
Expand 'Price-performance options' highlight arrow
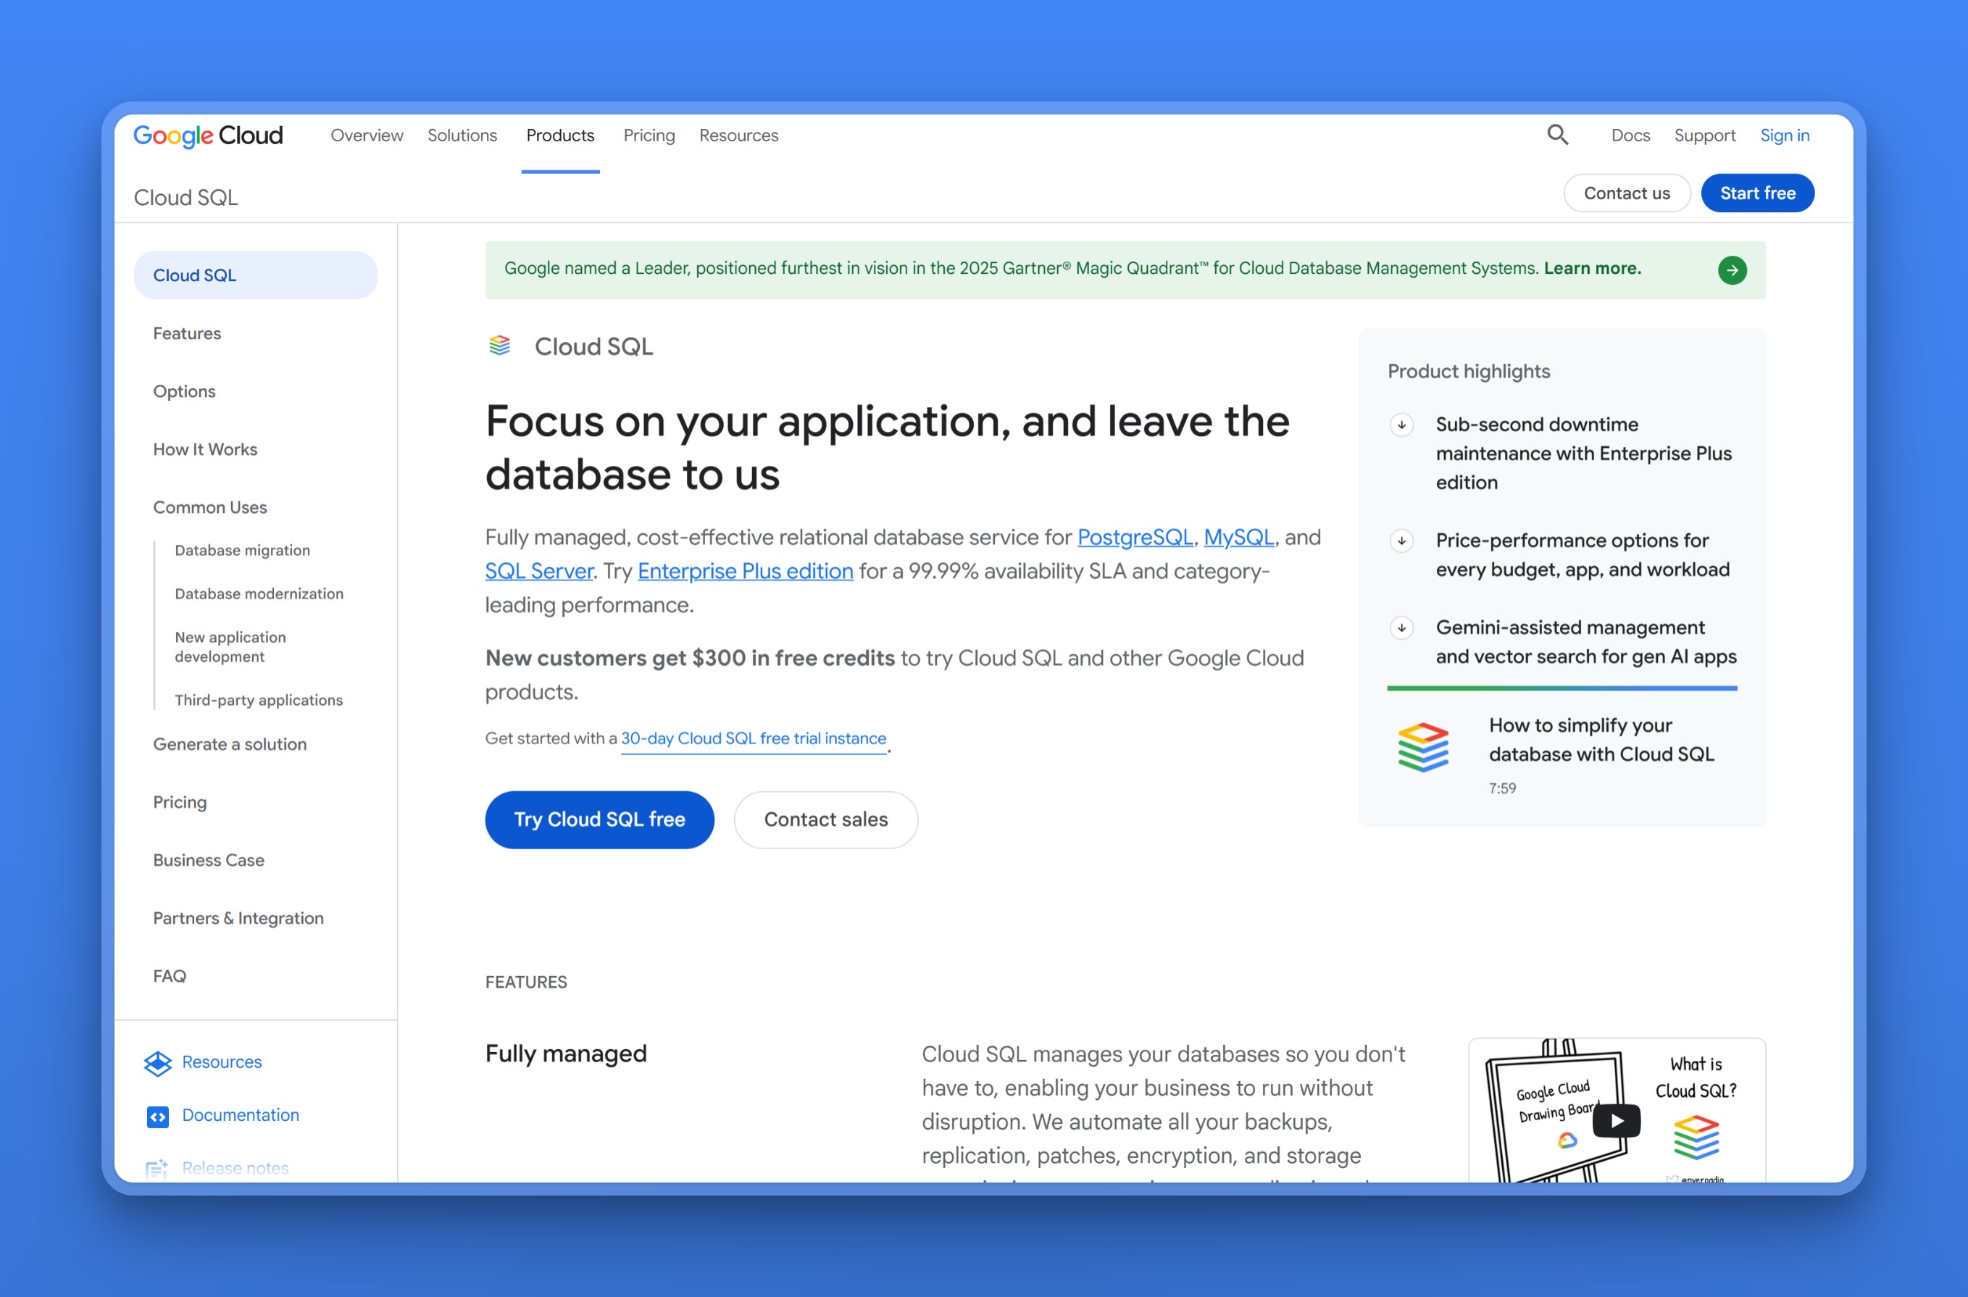pos(1401,541)
